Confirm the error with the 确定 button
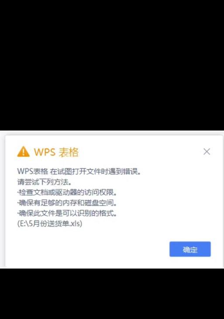Screen dimensions: 224x319 coord(190,249)
